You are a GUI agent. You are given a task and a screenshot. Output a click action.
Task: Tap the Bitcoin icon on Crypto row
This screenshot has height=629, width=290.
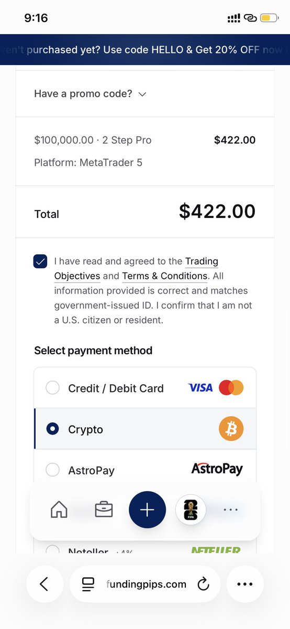pyautogui.click(x=231, y=429)
